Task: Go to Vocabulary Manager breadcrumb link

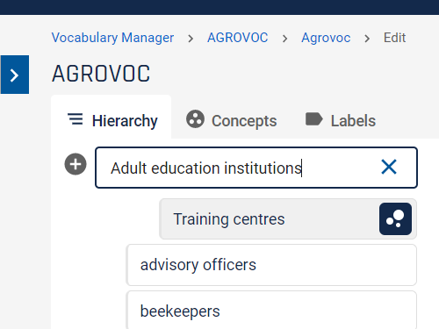Action: pyautogui.click(x=112, y=38)
